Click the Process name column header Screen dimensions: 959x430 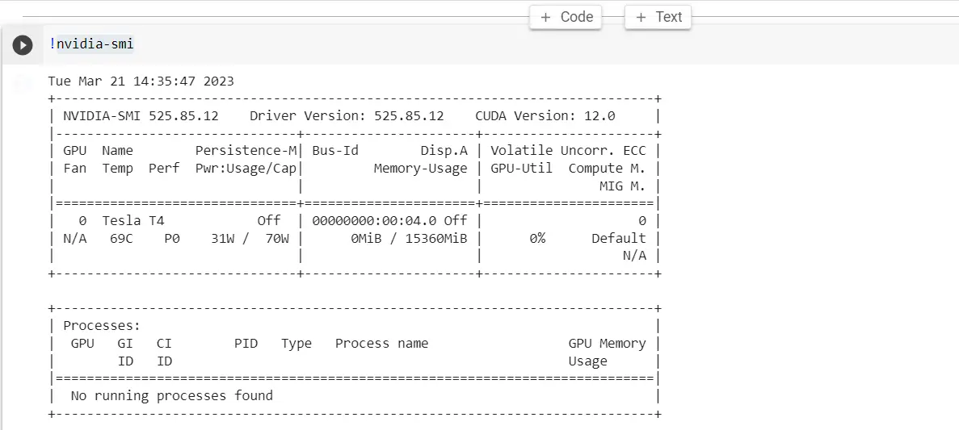pos(381,343)
